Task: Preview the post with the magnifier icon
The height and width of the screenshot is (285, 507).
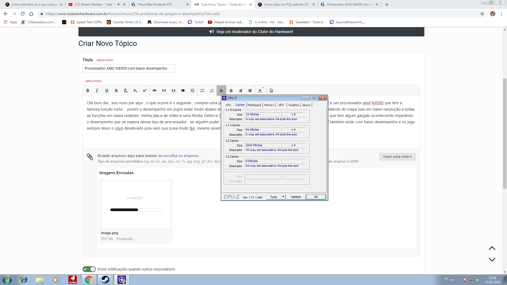Action: pos(271,91)
